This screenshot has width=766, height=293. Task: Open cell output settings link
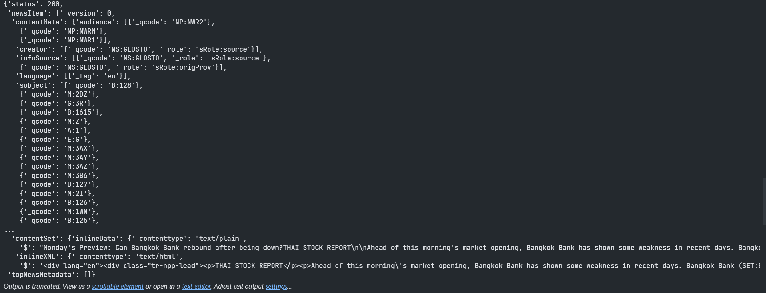(276, 286)
